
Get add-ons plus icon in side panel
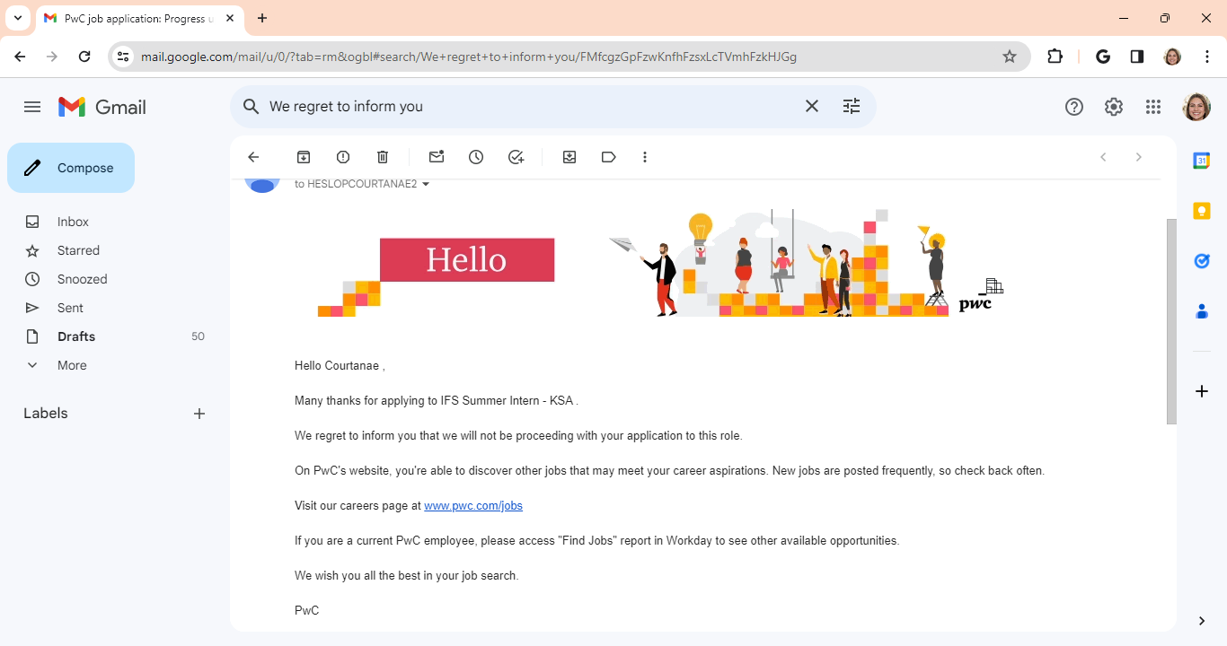coord(1202,391)
